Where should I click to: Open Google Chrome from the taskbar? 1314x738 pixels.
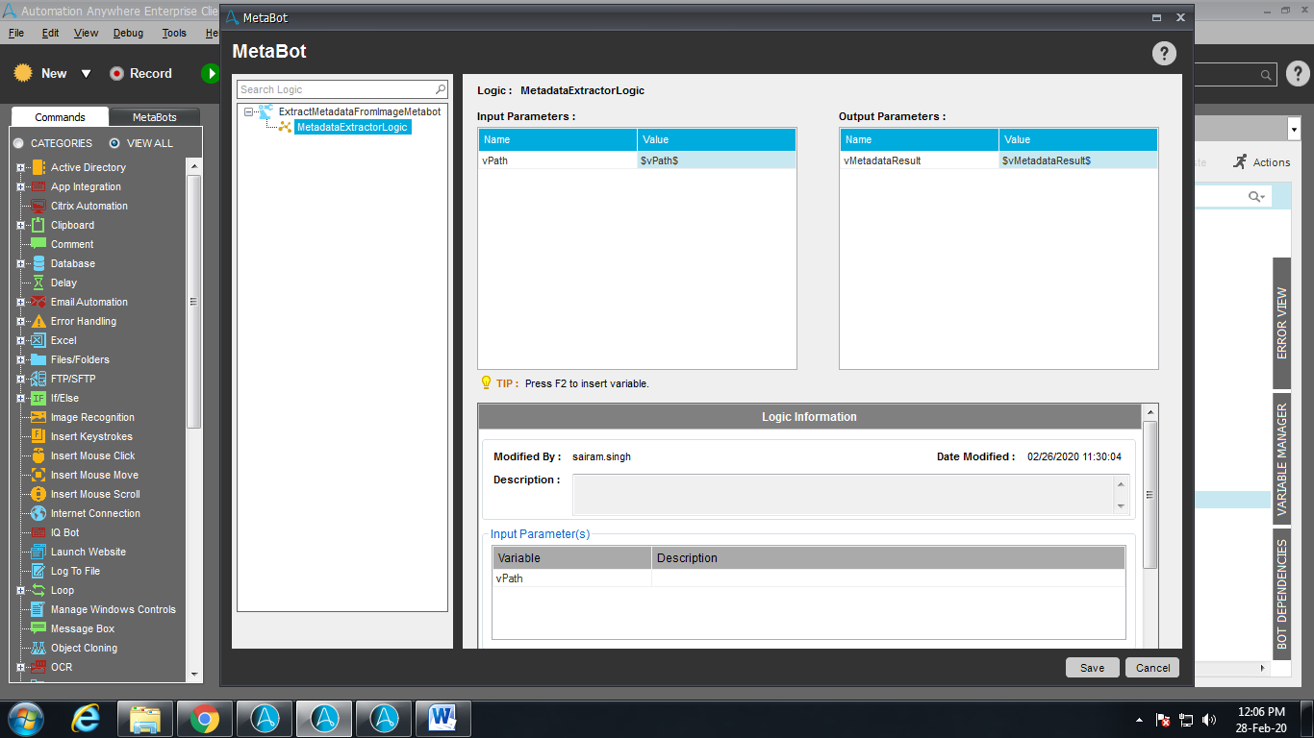click(x=204, y=719)
